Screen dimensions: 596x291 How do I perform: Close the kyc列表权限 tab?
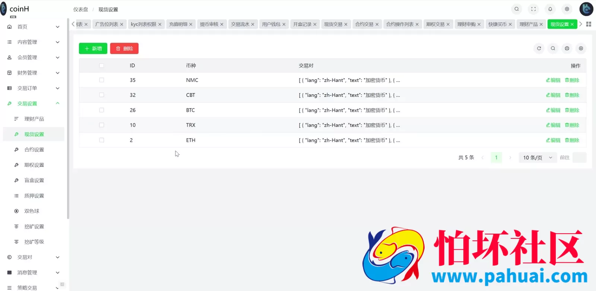tap(160, 25)
